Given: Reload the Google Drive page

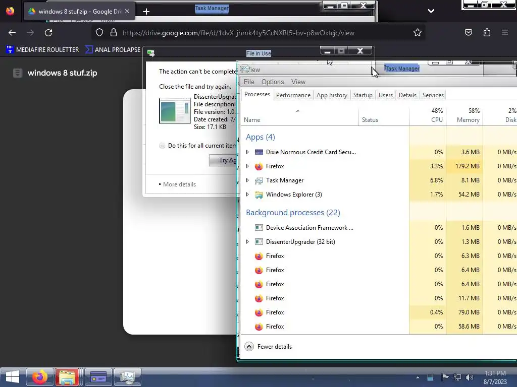Looking at the screenshot, I should pos(48,33).
